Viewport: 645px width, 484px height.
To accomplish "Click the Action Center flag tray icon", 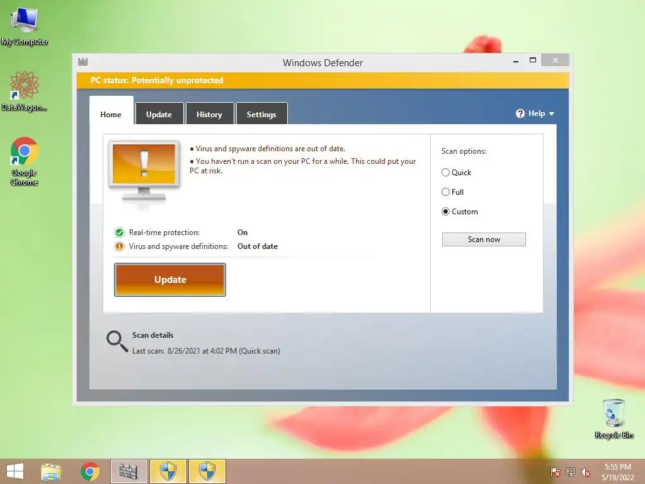I will (x=555, y=472).
